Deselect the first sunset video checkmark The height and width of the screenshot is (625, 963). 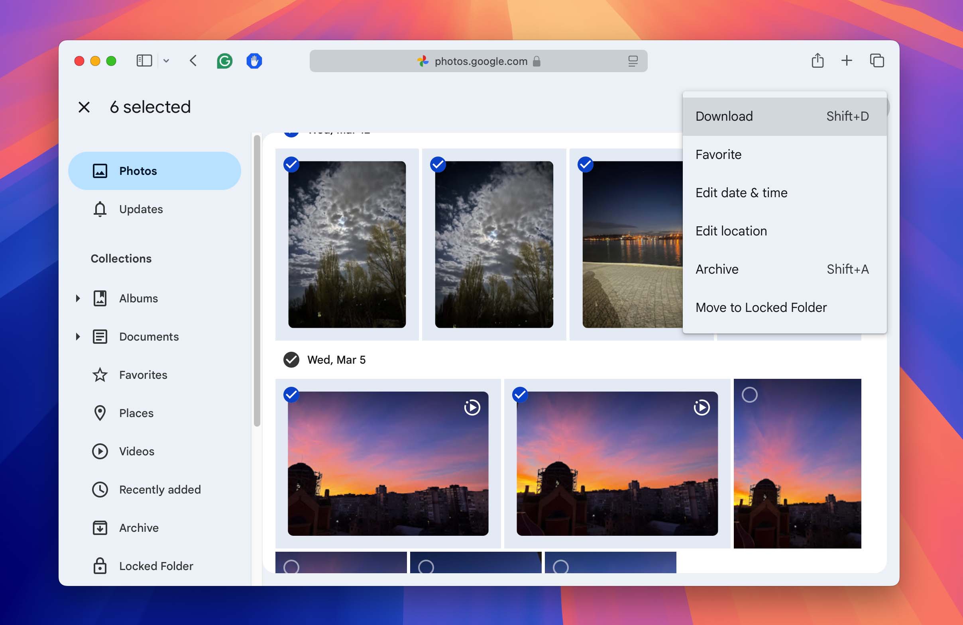point(291,395)
